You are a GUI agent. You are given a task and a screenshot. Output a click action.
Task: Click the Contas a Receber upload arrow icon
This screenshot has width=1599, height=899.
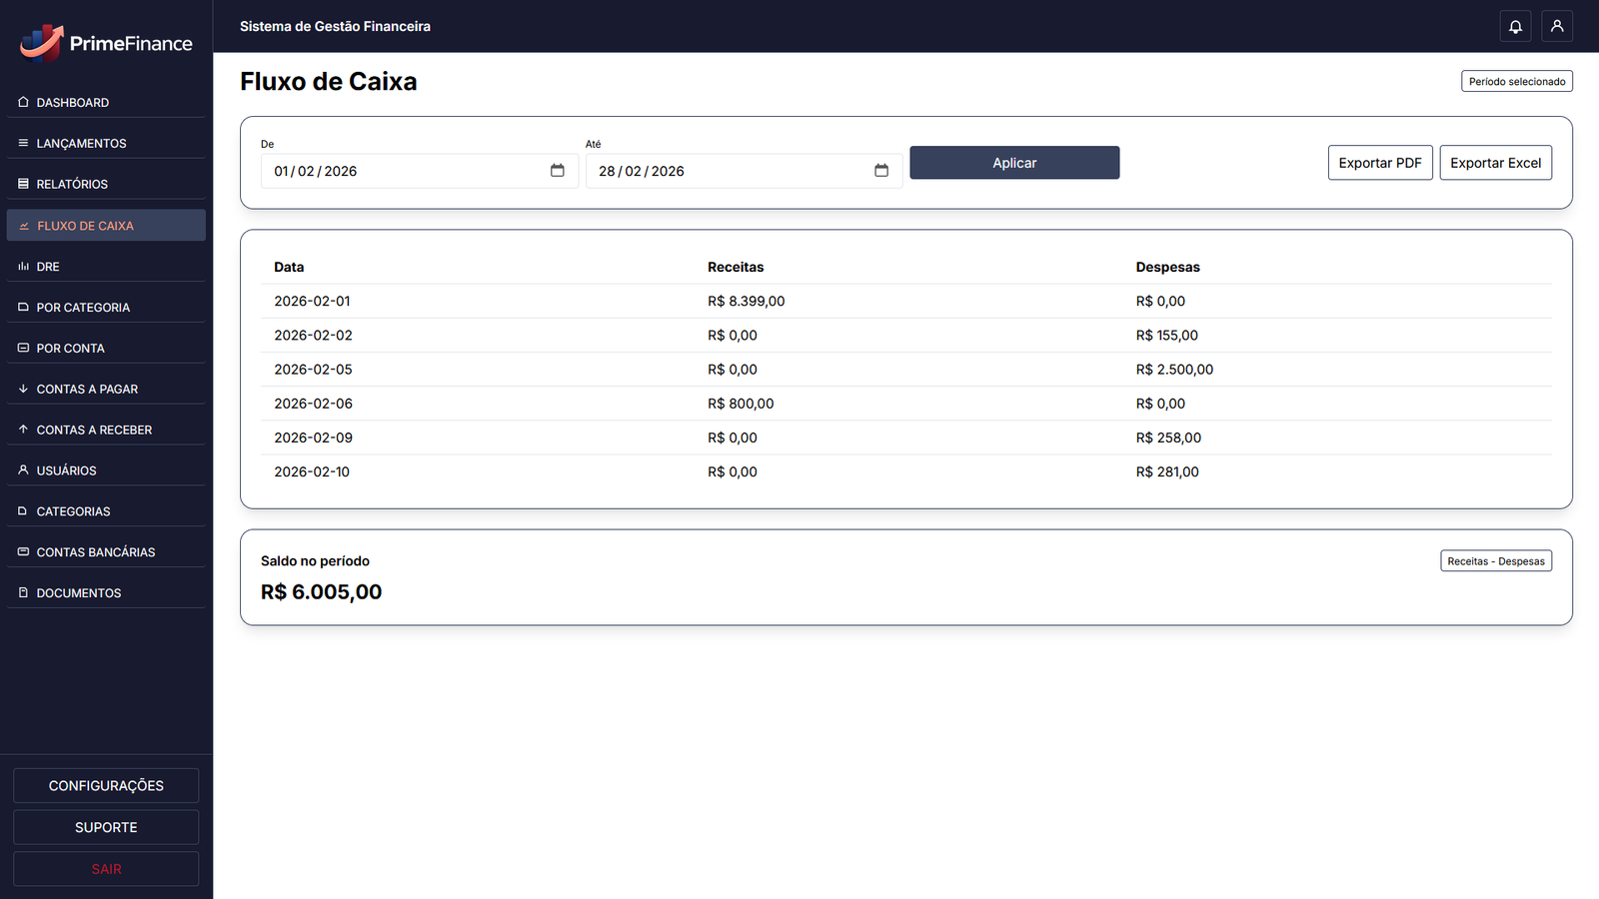22,430
